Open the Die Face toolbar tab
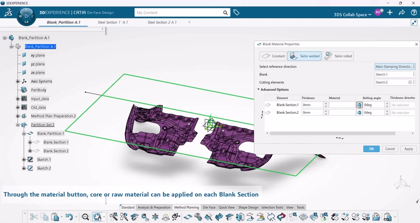The height and width of the screenshot is (223, 420). (x=209, y=207)
